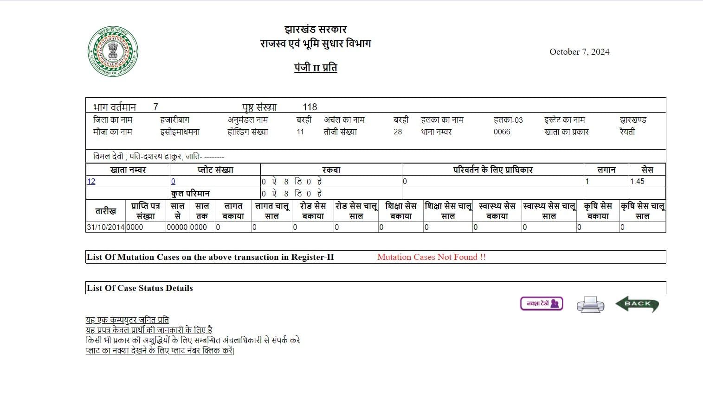Click holding number value 11
703x404 pixels.
click(300, 132)
